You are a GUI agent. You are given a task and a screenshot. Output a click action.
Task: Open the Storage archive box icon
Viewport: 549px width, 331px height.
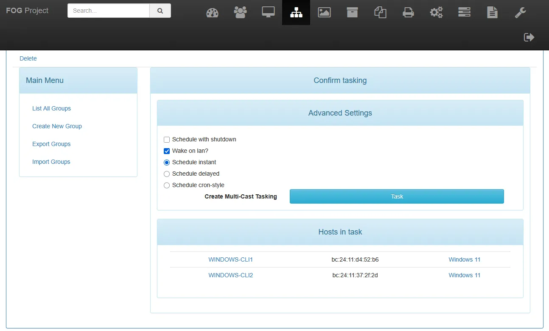352,13
